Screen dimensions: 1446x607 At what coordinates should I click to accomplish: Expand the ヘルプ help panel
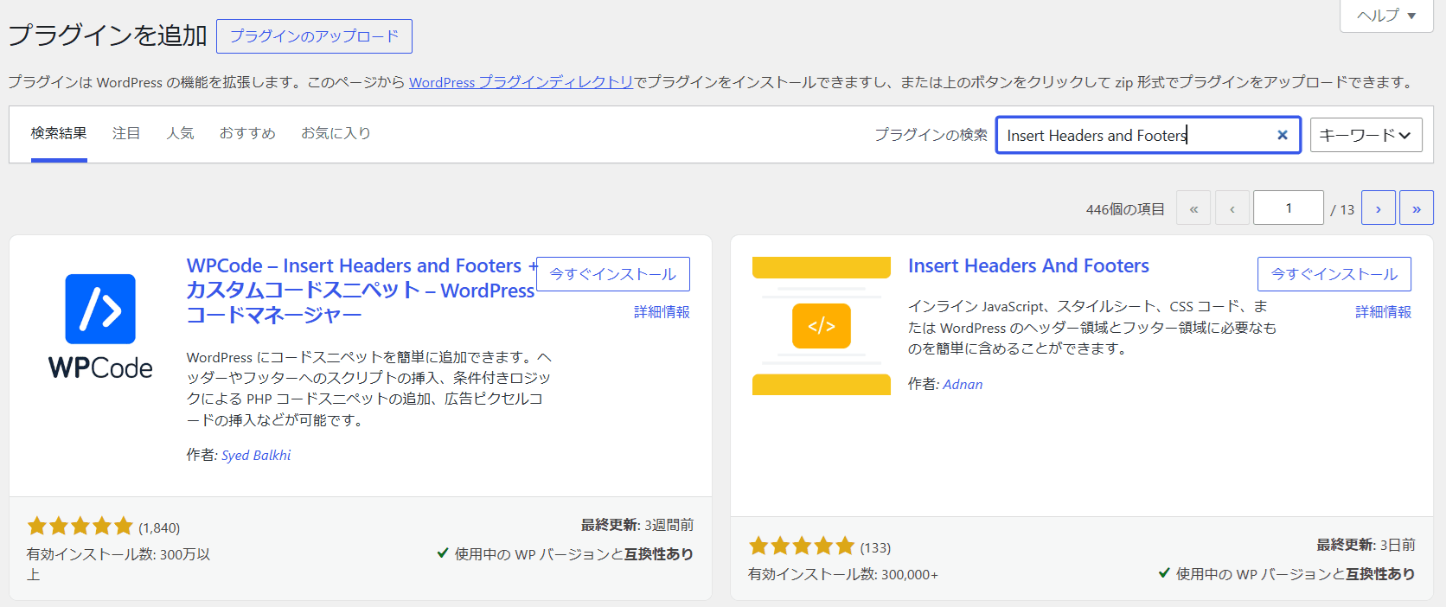(1386, 16)
